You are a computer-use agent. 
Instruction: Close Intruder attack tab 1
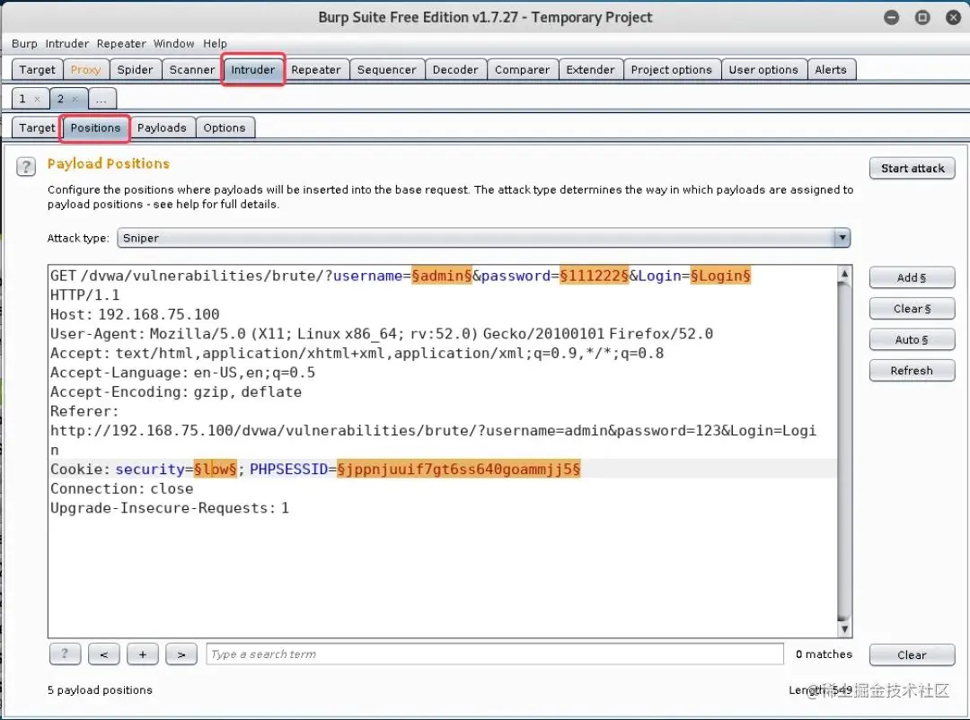[x=37, y=99]
